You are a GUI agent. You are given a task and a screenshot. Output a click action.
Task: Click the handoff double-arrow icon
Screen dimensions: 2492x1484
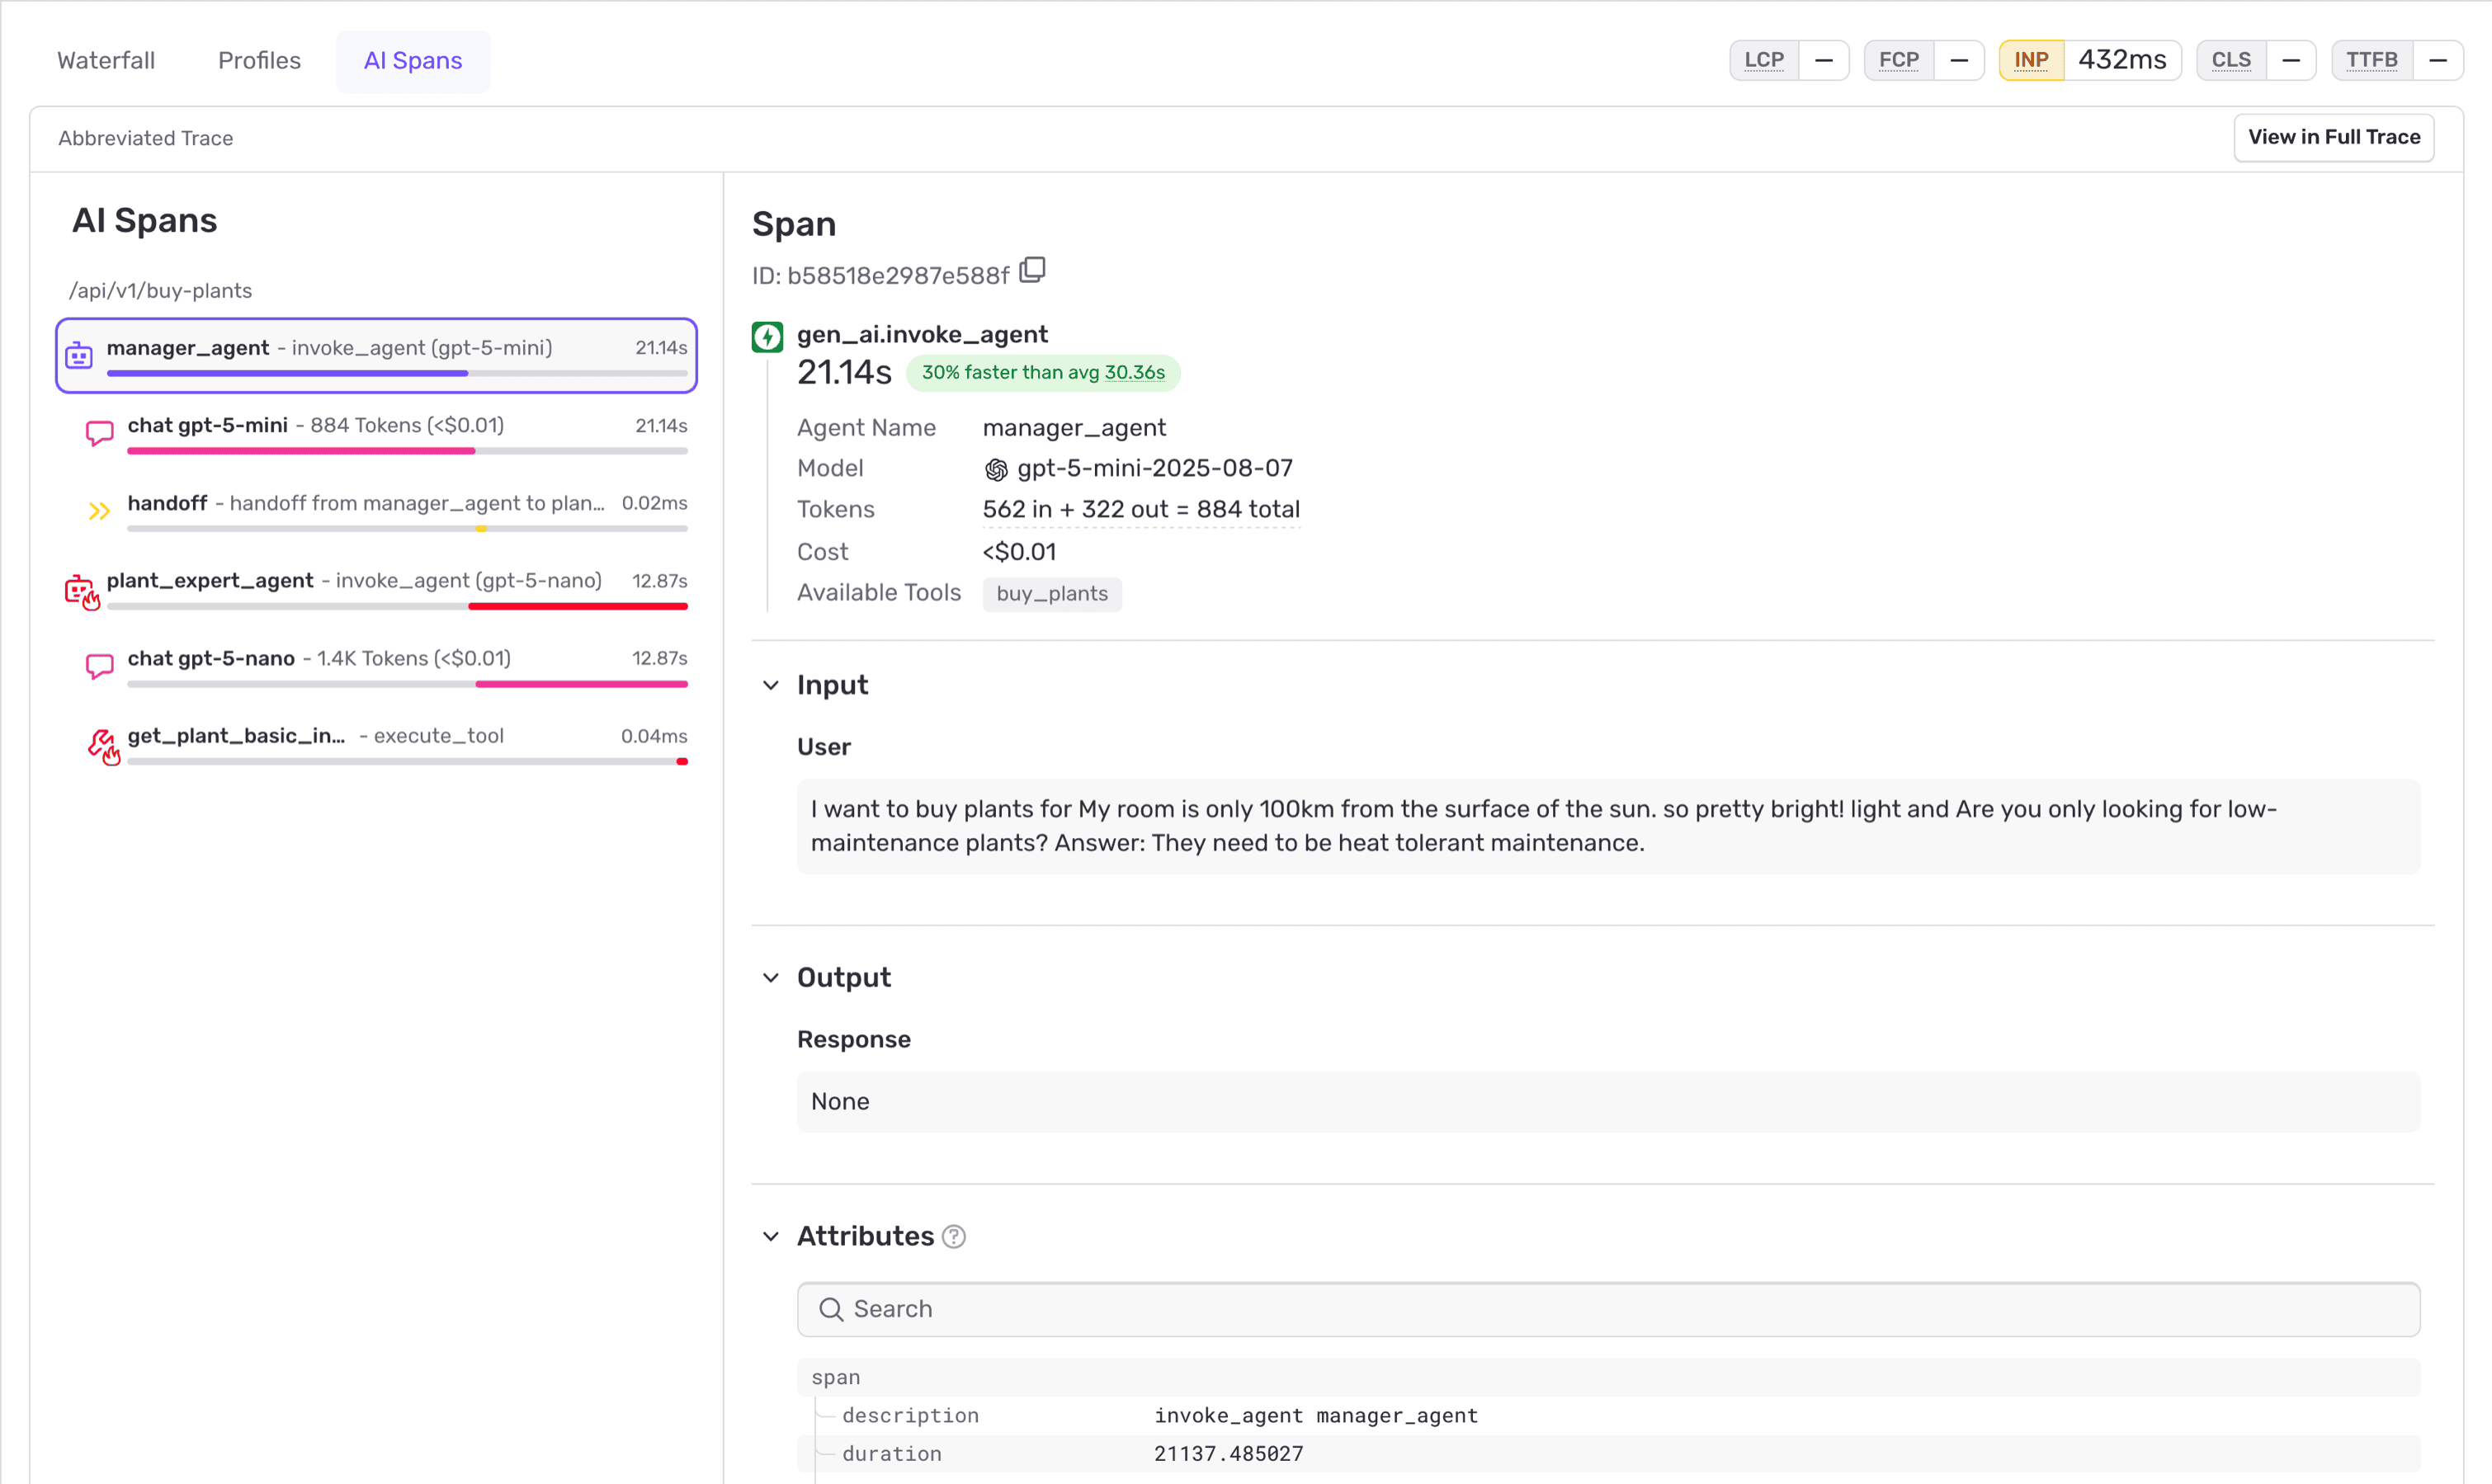[99, 511]
